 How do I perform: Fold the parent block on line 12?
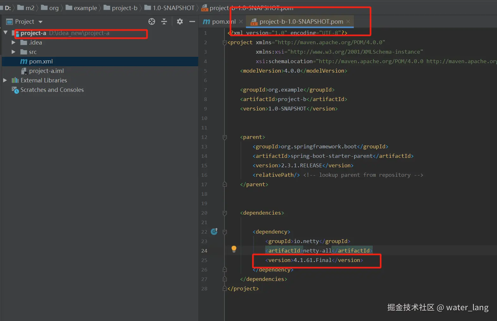click(225, 137)
